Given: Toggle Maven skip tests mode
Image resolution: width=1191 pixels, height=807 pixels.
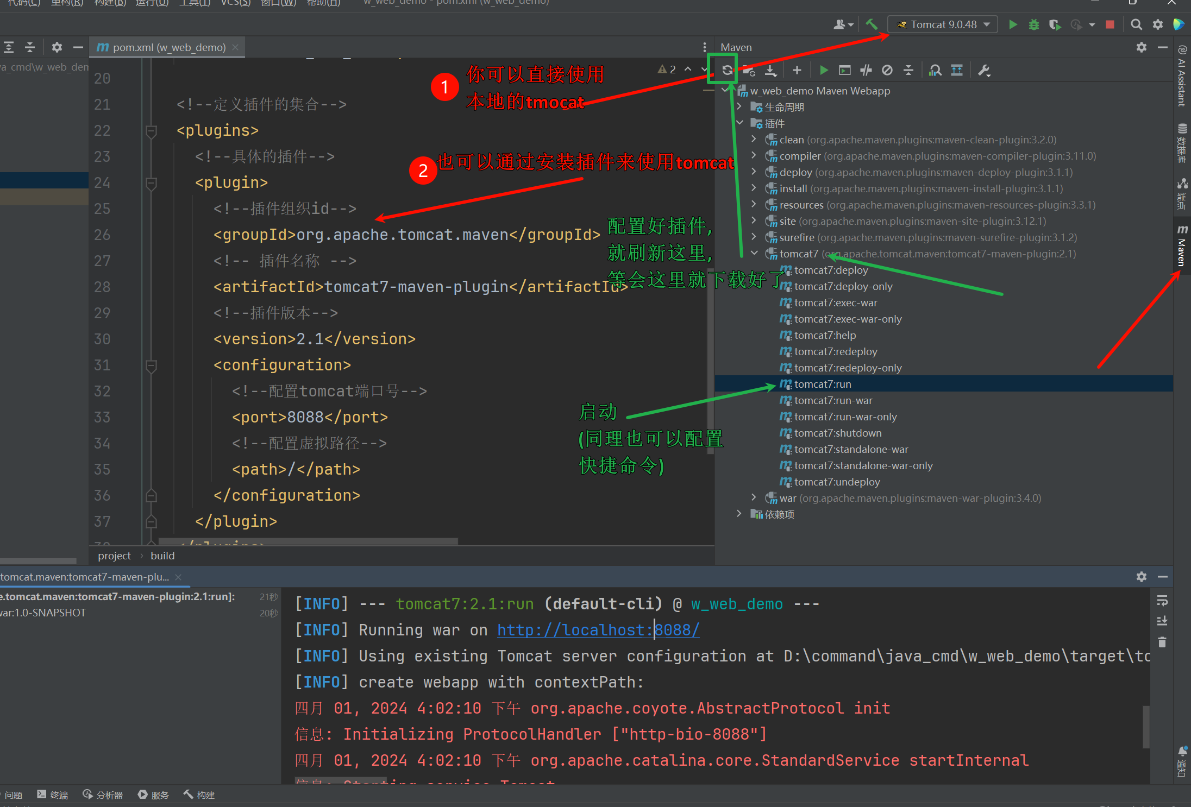Looking at the screenshot, I should coord(887,70).
